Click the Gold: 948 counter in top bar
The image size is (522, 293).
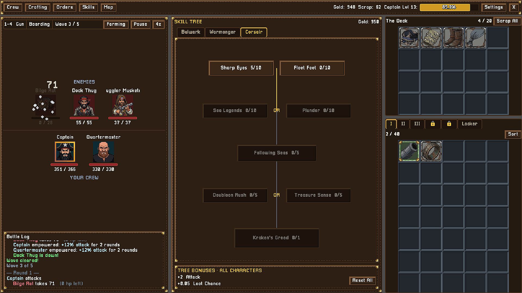click(x=344, y=7)
